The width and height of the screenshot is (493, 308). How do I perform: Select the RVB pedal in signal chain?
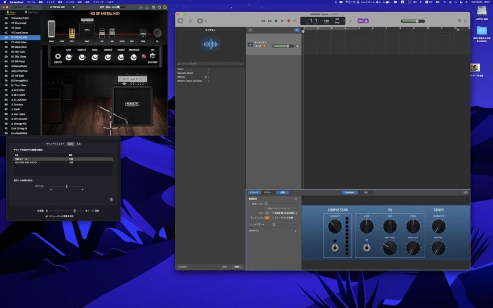pyautogui.click(x=143, y=33)
